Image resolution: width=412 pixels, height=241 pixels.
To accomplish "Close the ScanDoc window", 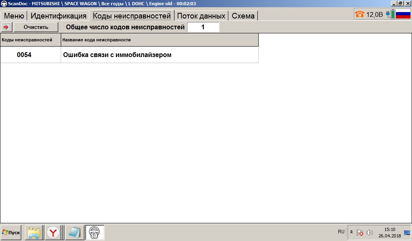I will [x=408, y=4].
